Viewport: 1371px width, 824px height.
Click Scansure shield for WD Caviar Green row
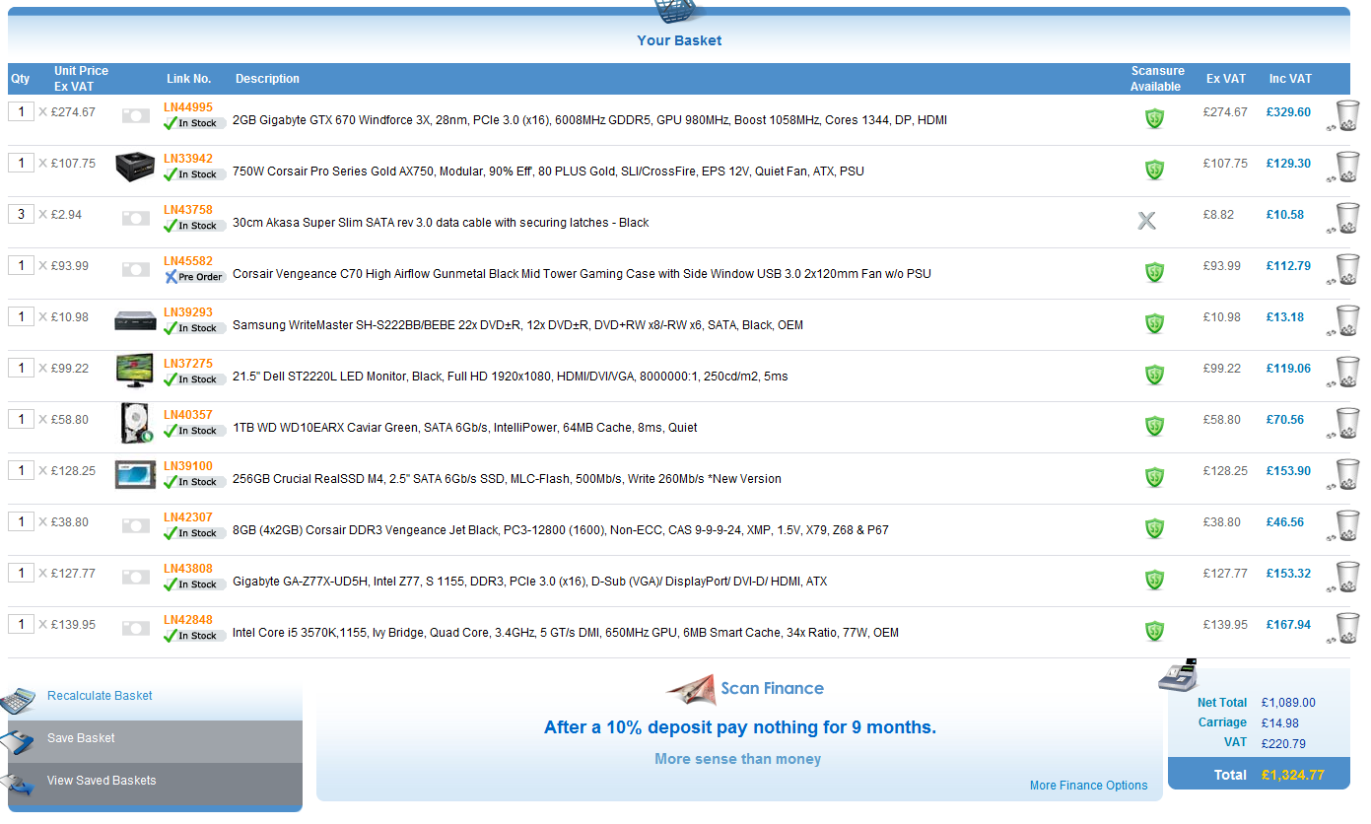[x=1154, y=426]
